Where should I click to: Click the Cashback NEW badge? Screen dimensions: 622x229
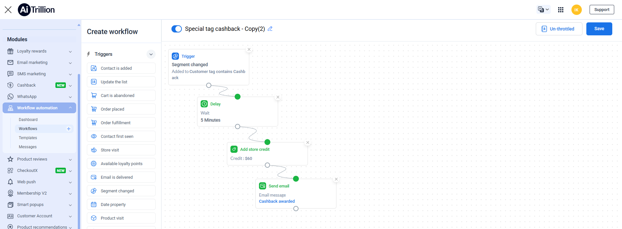click(61, 85)
